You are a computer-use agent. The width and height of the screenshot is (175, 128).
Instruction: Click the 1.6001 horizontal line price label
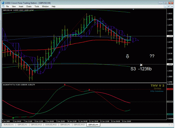click(x=170, y=64)
